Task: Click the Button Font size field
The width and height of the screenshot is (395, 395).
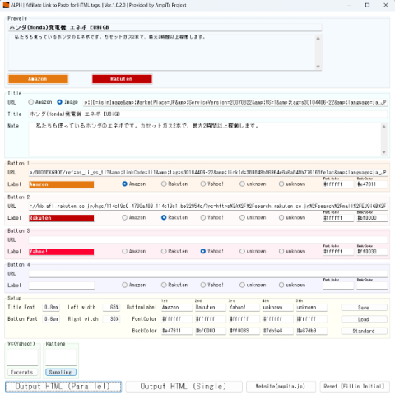Action: pyautogui.click(x=51, y=319)
